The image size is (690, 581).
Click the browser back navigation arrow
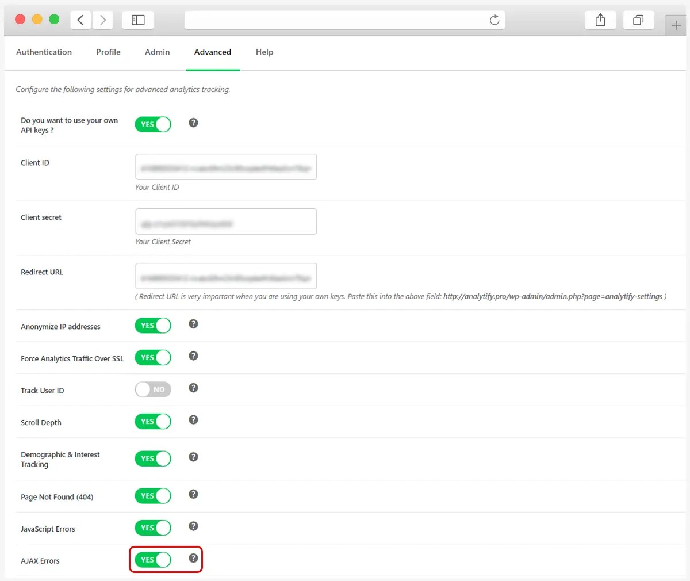point(80,20)
